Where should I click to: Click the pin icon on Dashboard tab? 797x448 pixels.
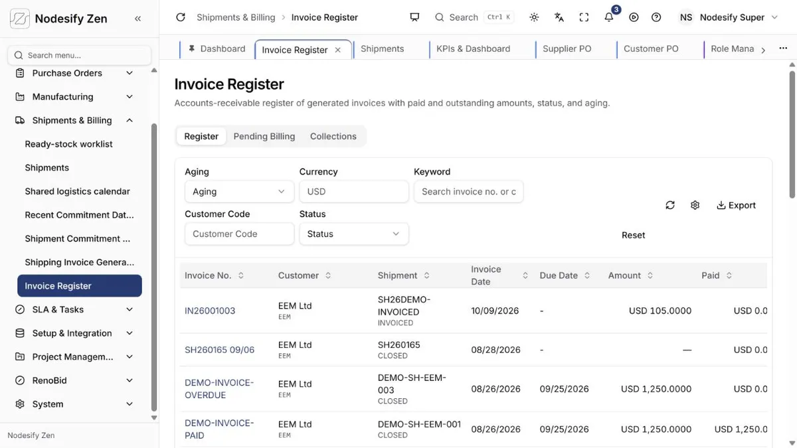(192, 48)
